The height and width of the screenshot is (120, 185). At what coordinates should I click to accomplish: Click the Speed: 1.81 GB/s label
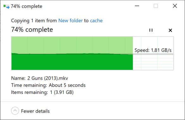tap(153, 50)
